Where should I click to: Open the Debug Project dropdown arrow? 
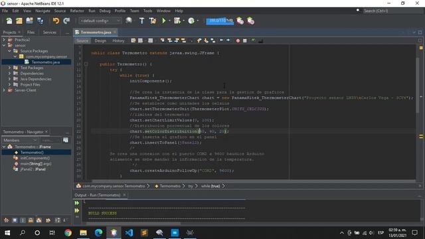pyautogui.click(x=183, y=21)
